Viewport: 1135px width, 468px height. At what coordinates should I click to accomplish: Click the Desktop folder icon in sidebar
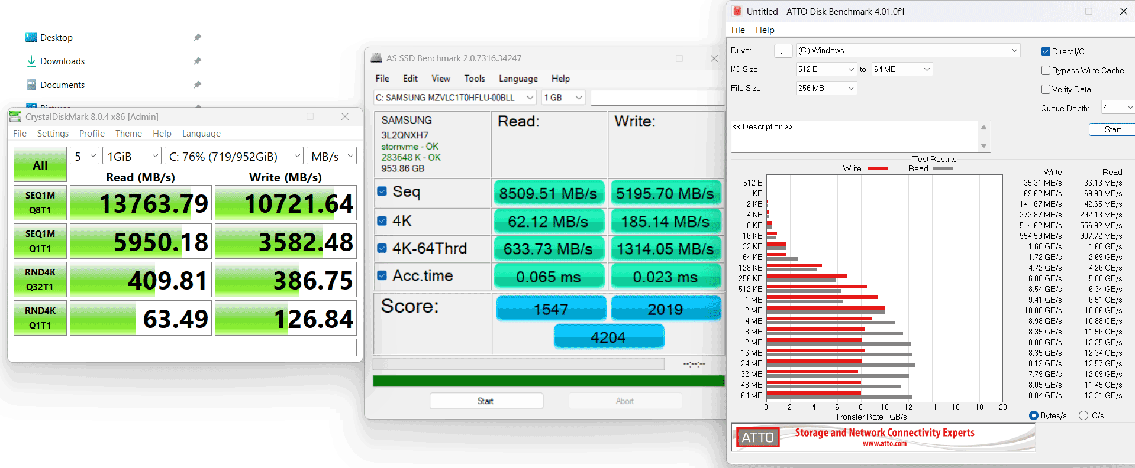tap(31, 37)
